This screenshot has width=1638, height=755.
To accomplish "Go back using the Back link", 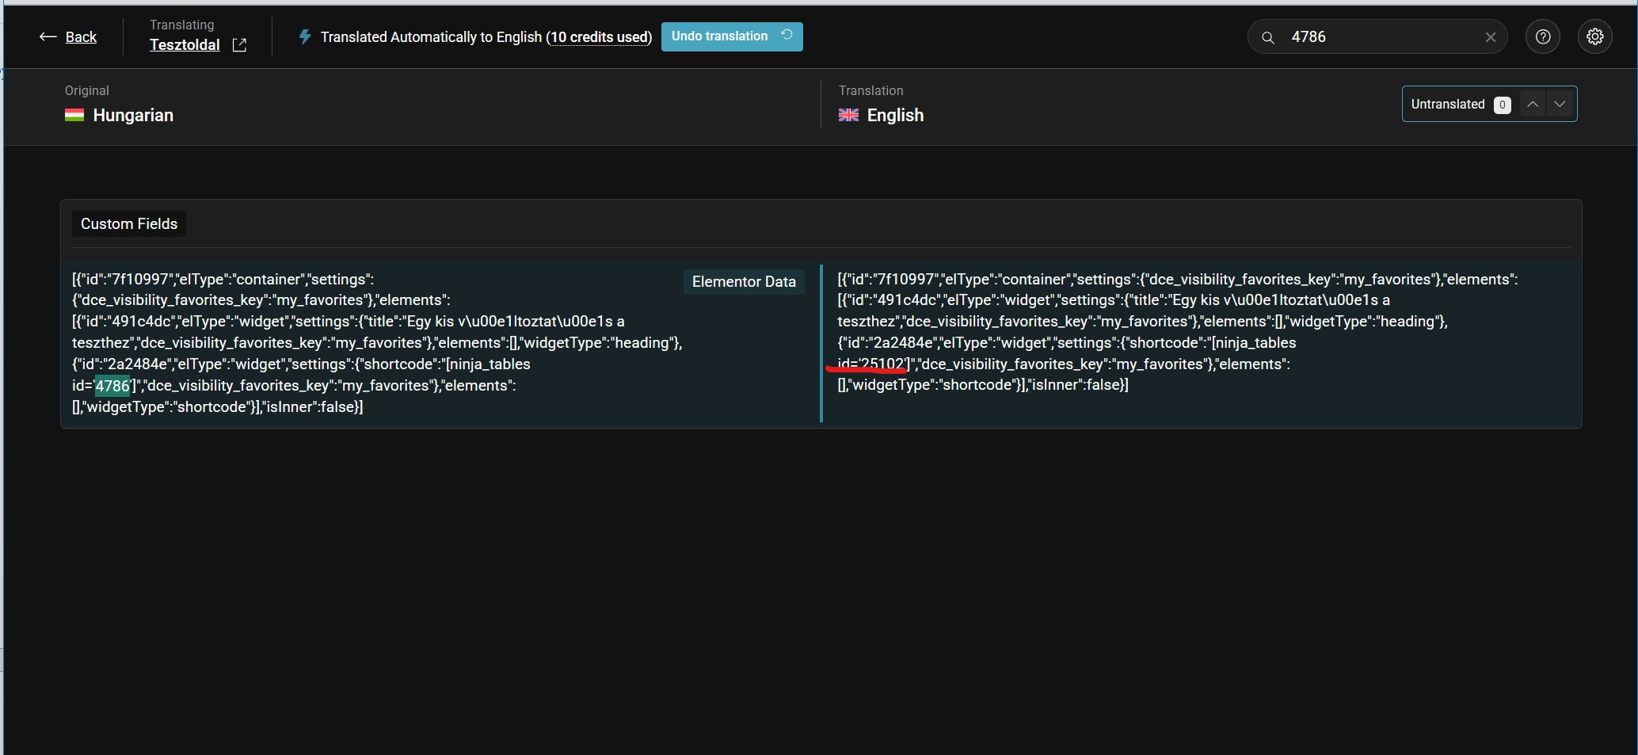I will [81, 37].
